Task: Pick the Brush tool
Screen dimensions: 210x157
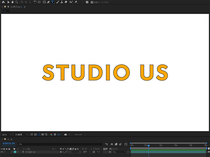Action: click(57, 2)
